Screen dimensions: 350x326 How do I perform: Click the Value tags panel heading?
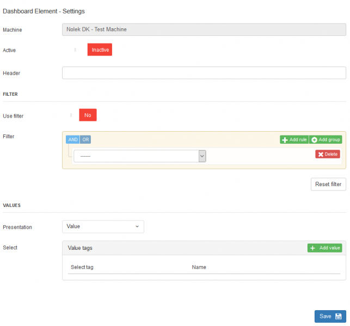tap(80, 248)
